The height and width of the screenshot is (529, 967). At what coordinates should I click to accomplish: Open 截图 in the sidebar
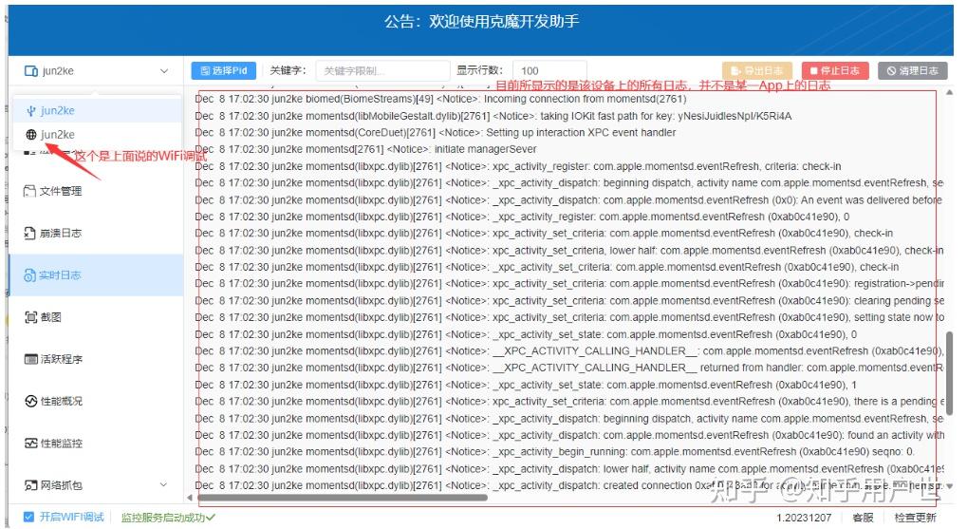[96, 317]
